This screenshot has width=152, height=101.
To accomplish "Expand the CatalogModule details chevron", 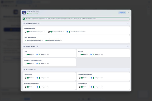I will [48, 78].
